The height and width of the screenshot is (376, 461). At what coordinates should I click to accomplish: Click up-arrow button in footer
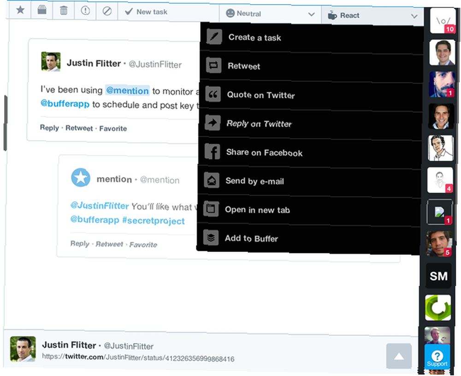point(399,356)
